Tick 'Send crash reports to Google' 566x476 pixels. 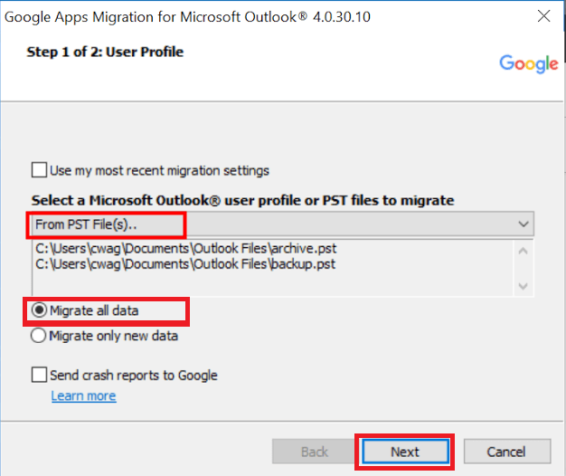point(40,375)
